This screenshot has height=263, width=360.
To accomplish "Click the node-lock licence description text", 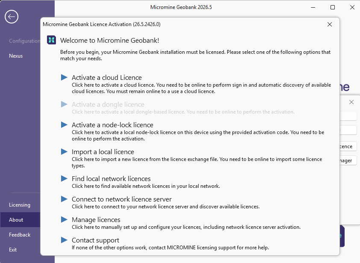I will [198, 135].
